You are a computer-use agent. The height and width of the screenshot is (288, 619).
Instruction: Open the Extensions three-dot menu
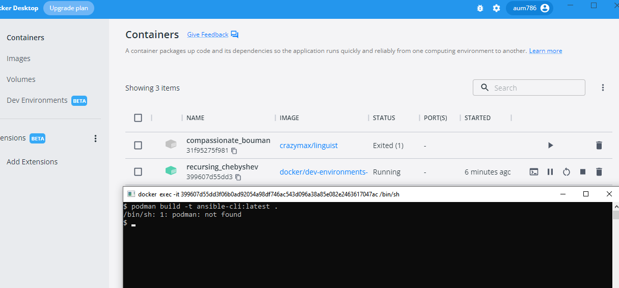point(95,138)
